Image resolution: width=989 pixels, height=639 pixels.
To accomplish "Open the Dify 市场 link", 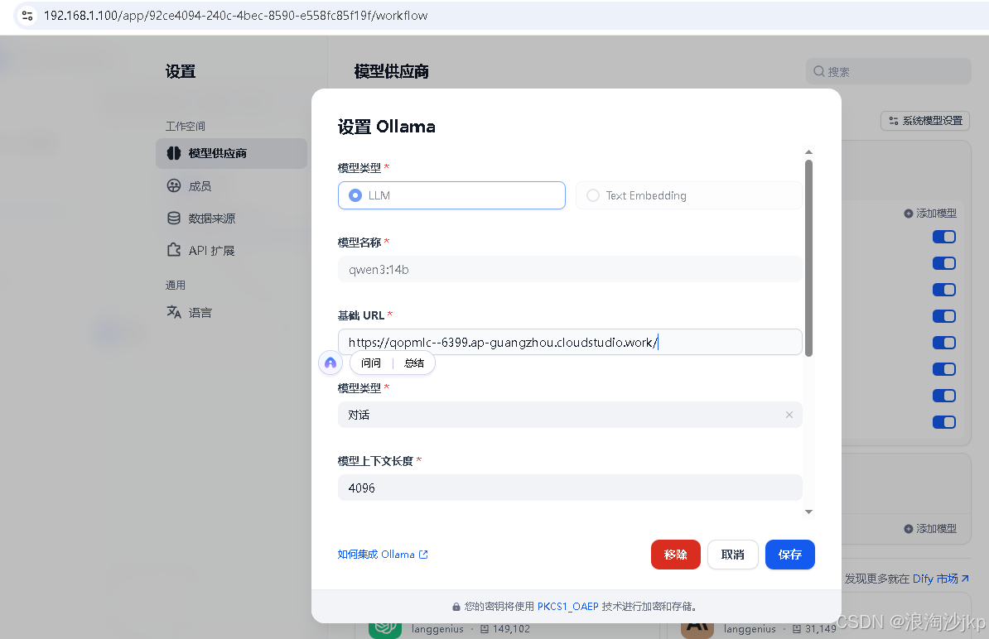I will (x=940, y=579).
